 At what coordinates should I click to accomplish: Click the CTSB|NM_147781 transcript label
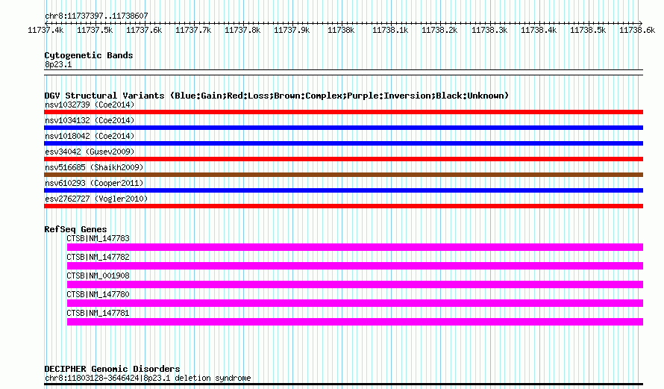pyautogui.click(x=98, y=313)
